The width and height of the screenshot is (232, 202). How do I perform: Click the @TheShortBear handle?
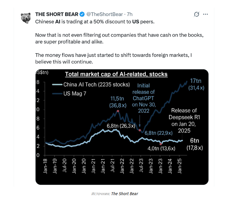click(x=105, y=14)
